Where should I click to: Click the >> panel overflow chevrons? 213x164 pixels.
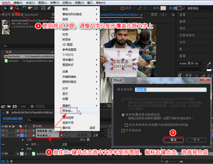pyautogui.click(x=173, y=15)
